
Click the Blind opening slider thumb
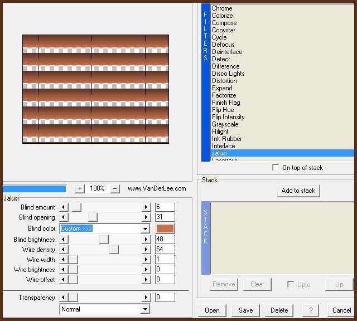coord(93,217)
